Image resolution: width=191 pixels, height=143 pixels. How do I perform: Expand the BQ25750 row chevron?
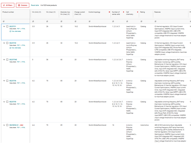[4, 102]
